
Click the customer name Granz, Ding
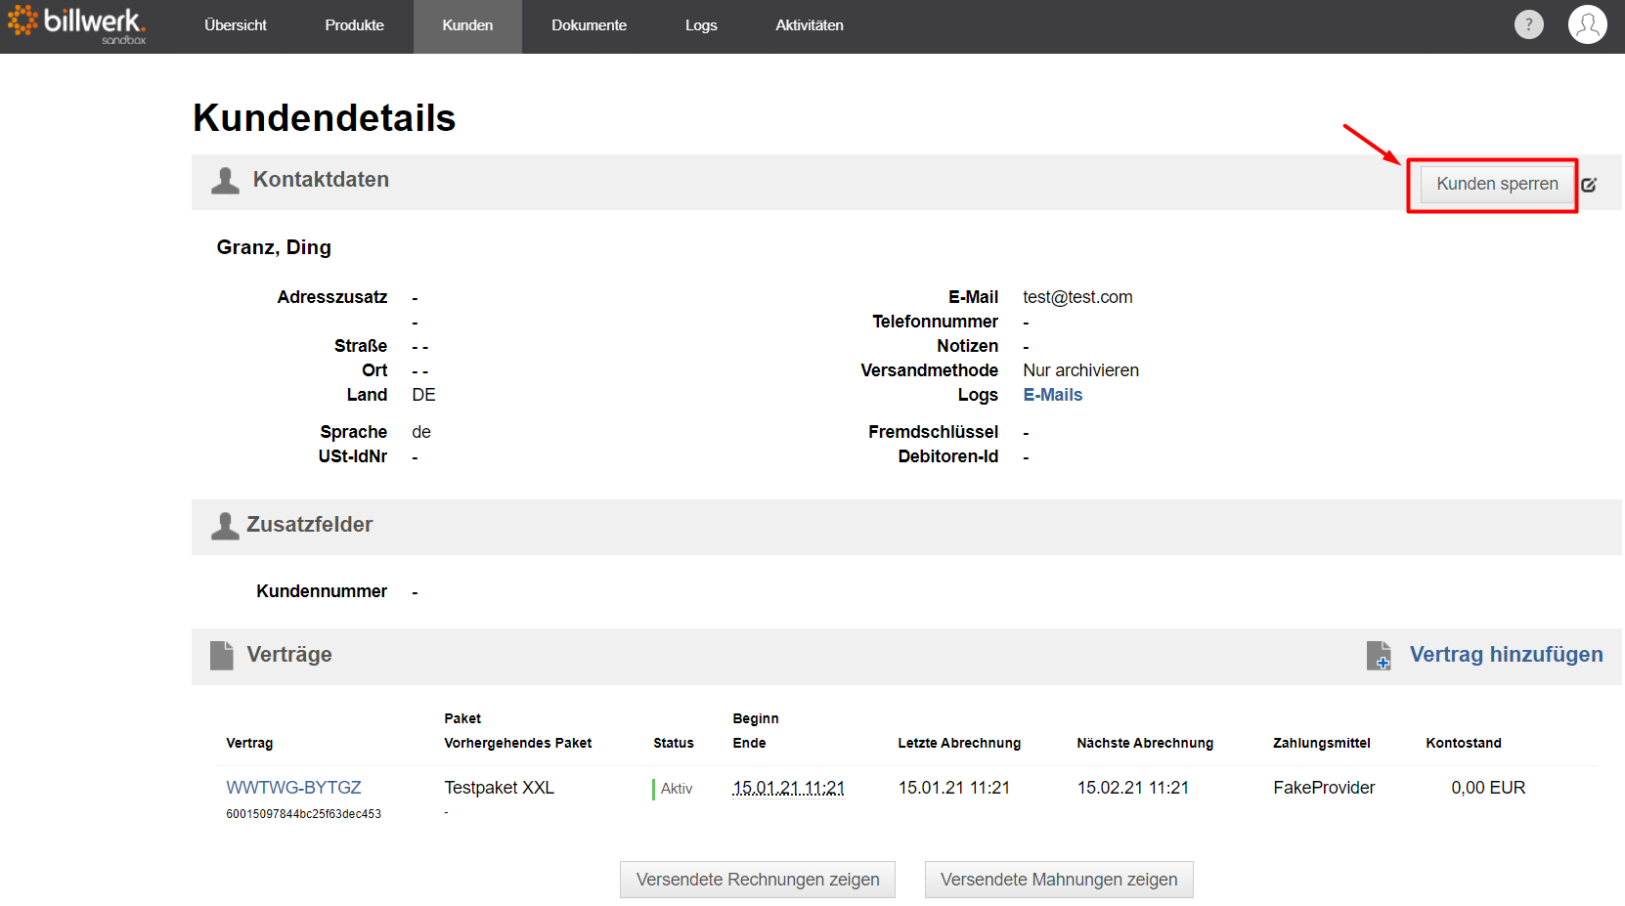[x=274, y=247]
